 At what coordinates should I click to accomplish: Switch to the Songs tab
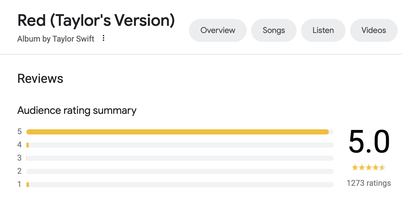coord(274,30)
